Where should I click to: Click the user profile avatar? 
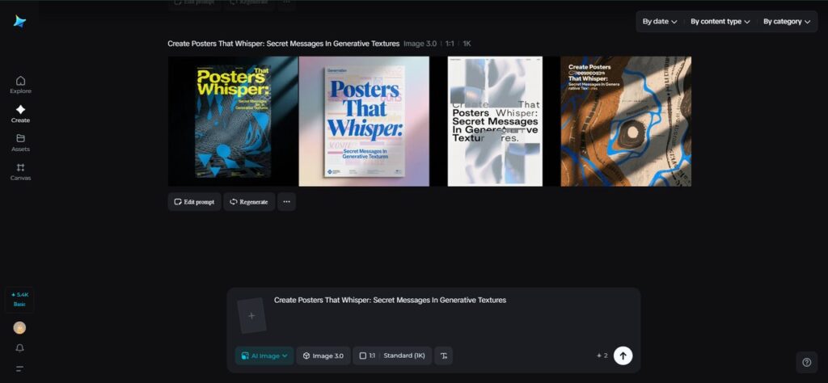[20, 327]
